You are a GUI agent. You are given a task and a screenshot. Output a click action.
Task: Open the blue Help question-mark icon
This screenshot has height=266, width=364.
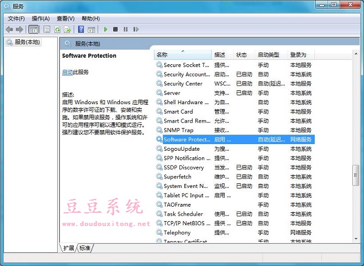pos(81,29)
